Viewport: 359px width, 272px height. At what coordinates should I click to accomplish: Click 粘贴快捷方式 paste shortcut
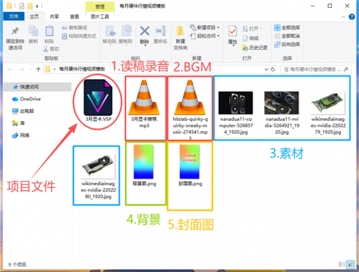coord(79,36)
